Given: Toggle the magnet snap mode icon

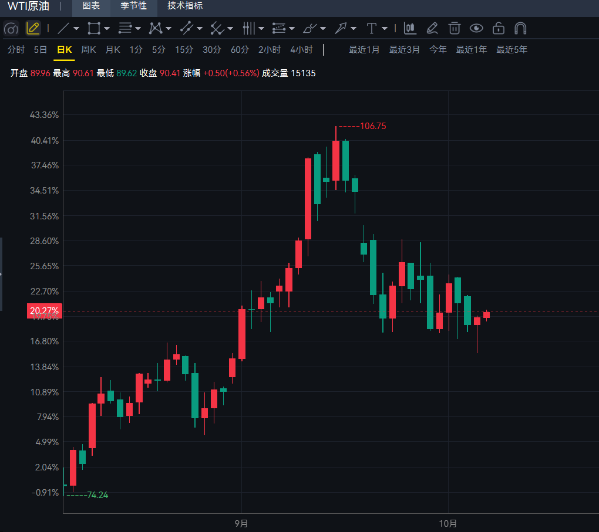Looking at the screenshot, I should pos(520,28).
